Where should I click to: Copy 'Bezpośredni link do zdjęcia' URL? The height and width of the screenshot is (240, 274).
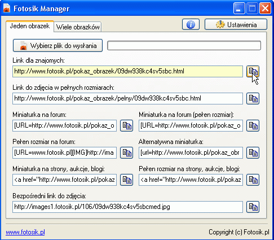(x=253, y=207)
